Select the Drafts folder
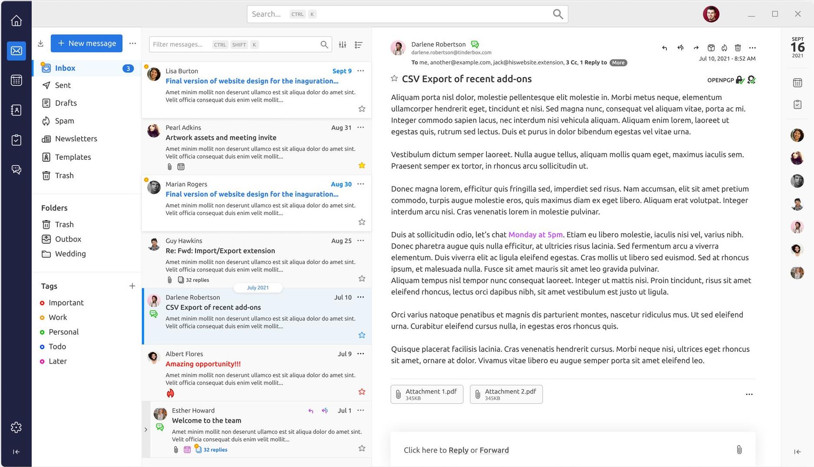 pos(66,103)
